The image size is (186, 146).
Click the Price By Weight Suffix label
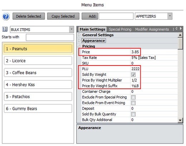(100, 86)
